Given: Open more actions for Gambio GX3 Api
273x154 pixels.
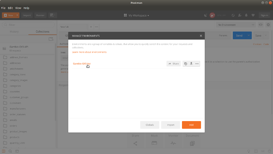Looking at the screenshot, I should tap(197, 63).
